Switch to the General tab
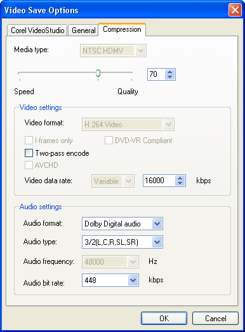The width and height of the screenshot is (245, 332). 84,31
